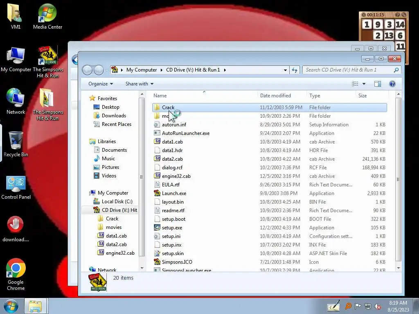Expand the arrow after CD Drive breadcrumb

point(225,70)
